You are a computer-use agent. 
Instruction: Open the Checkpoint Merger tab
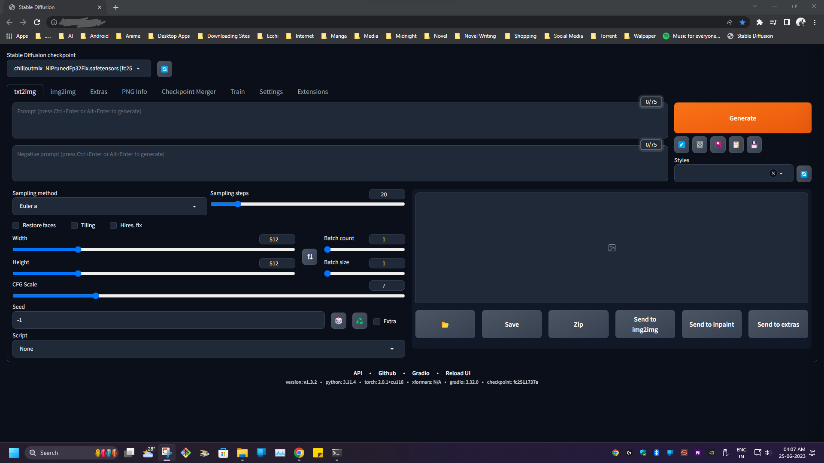[188, 91]
